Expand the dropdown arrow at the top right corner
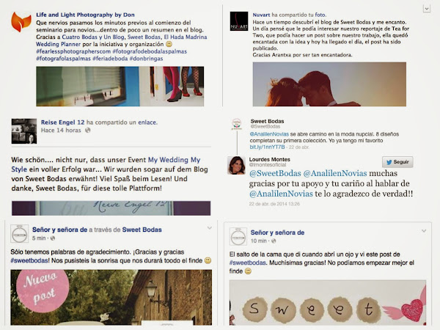Screen dimensions: 440x330 pos(427,9)
